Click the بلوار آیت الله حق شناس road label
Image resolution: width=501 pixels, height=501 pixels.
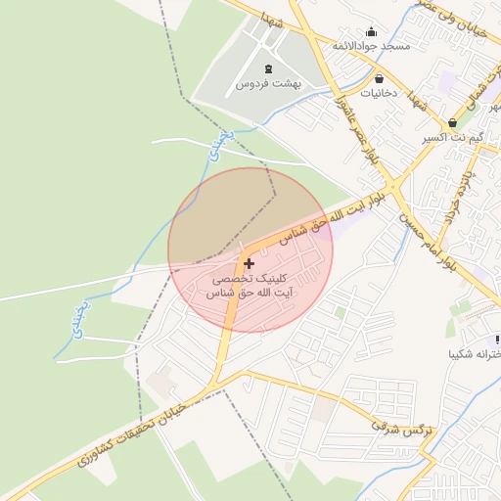pyautogui.click(x=332, y=218)
